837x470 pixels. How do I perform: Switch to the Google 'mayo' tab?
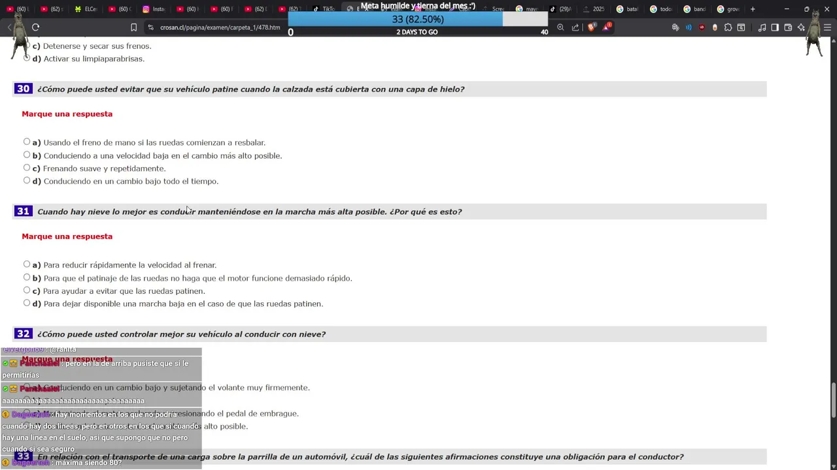(528, 9)
